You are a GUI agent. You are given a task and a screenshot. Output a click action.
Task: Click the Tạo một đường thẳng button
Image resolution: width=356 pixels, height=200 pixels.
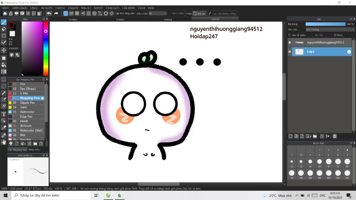pos(221,14)
